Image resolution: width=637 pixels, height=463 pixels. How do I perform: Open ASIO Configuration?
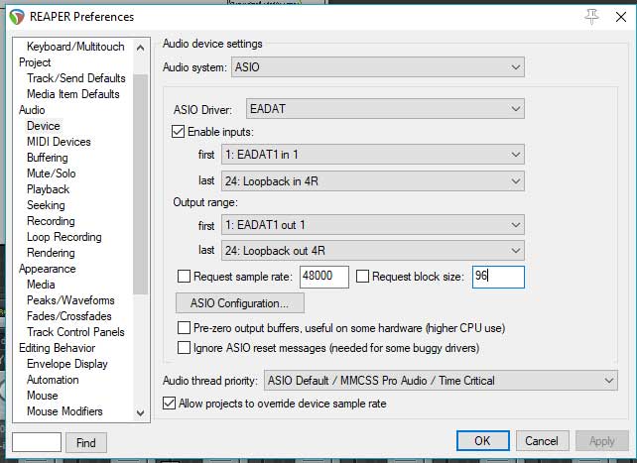[x=240, y=303]
